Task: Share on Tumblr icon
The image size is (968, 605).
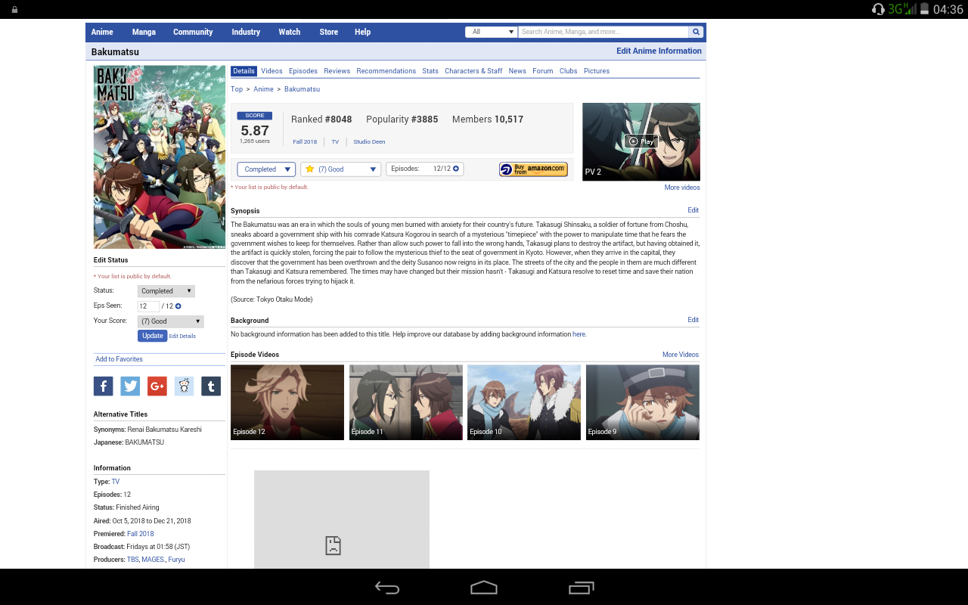Action: click(211, 386)
